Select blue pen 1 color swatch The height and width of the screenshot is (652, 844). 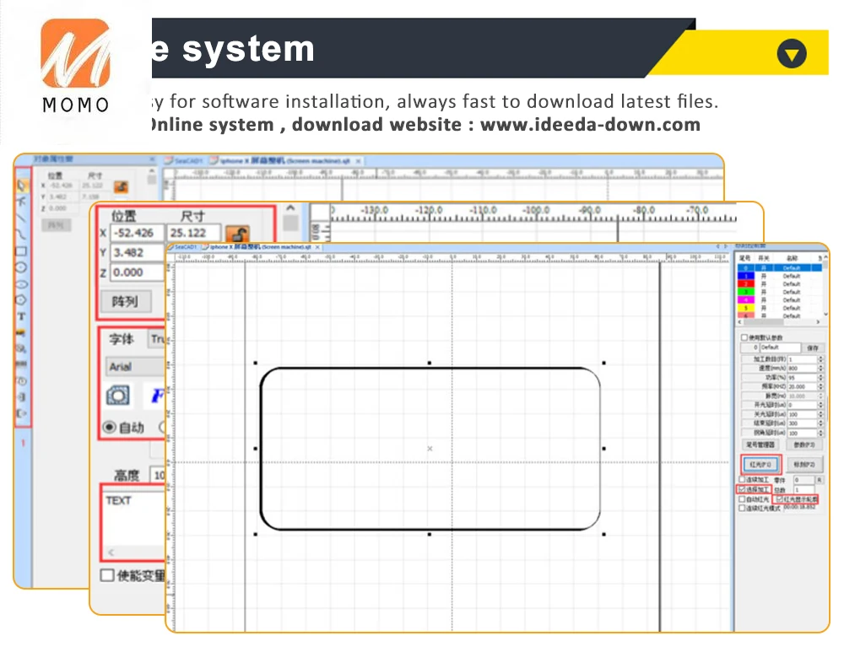point(745,276)
